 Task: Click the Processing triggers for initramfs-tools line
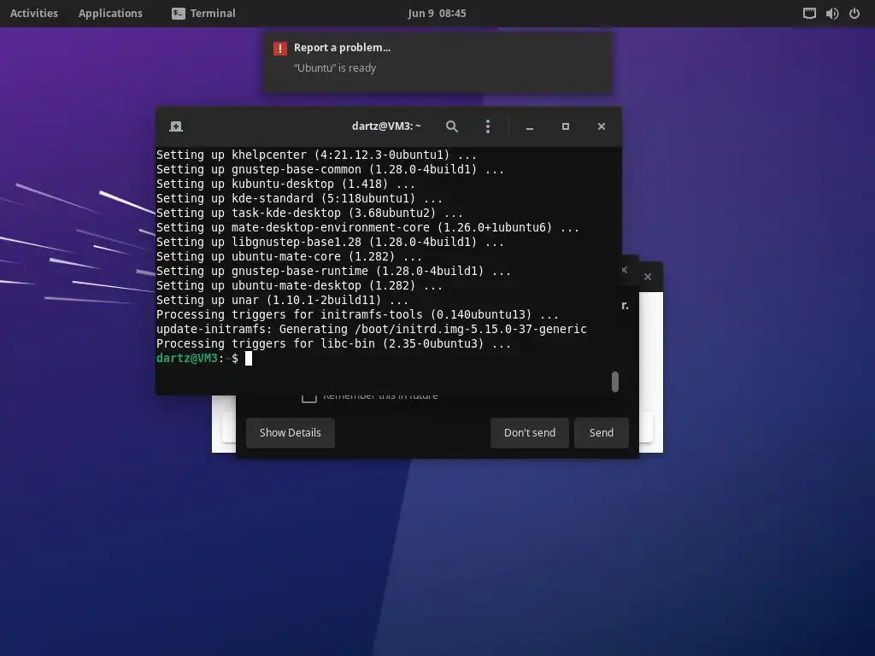(x=358, y=314)
